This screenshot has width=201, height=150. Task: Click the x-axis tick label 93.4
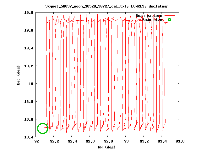click(x=162, y=141)
